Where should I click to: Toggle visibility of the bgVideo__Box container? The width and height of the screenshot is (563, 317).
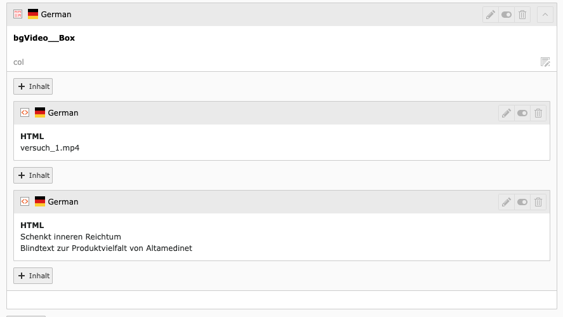coord(507,15)
